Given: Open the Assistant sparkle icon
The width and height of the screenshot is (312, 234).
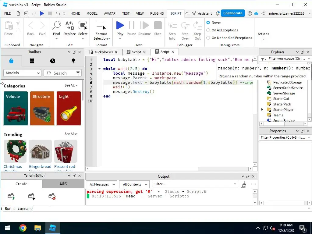Looking at the screenshot, I should pyautogui.click(x=194, y=13).
